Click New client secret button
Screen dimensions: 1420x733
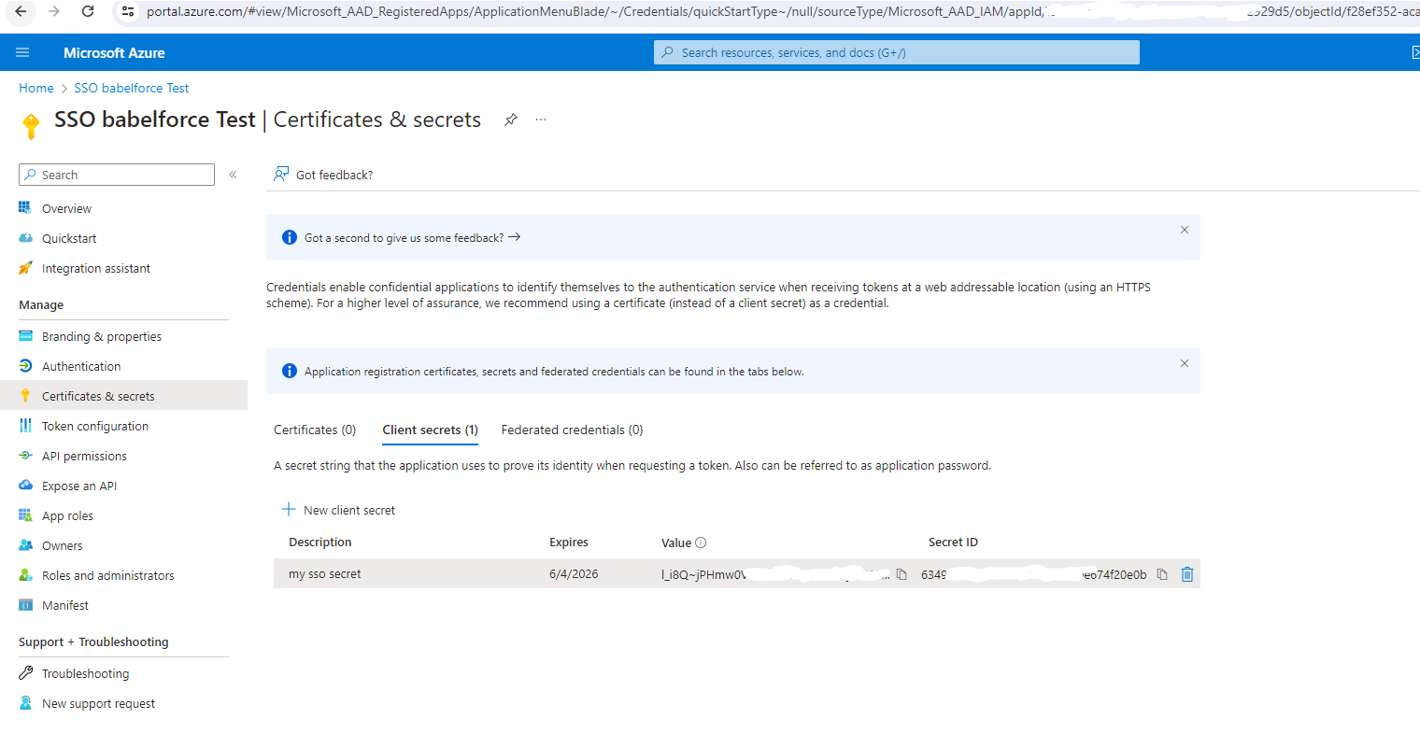tap(338, 510)
